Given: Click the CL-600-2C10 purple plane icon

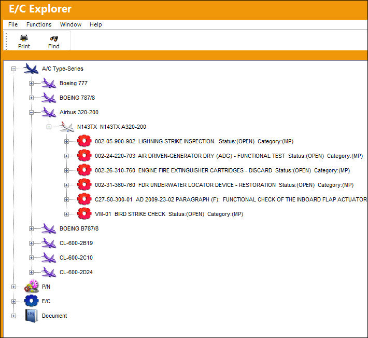Looking at the screenshot, I should pyautogui.click(x=49, y=258).
